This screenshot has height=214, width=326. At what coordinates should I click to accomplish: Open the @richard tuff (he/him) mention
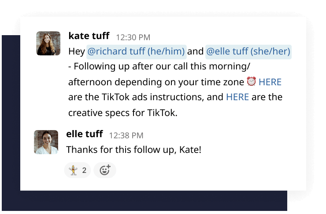click(x=137, y=51)
